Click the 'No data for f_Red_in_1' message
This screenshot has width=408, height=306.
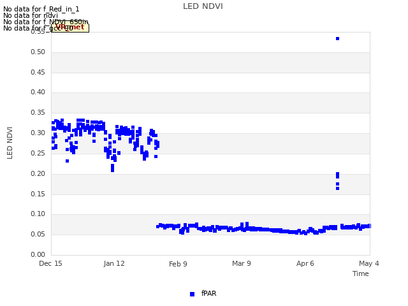(x=41, y=10)
